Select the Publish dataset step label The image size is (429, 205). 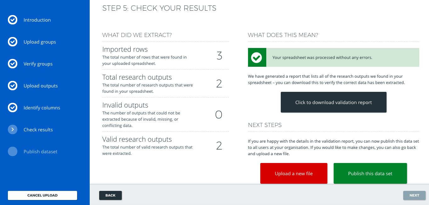[41, 152]
